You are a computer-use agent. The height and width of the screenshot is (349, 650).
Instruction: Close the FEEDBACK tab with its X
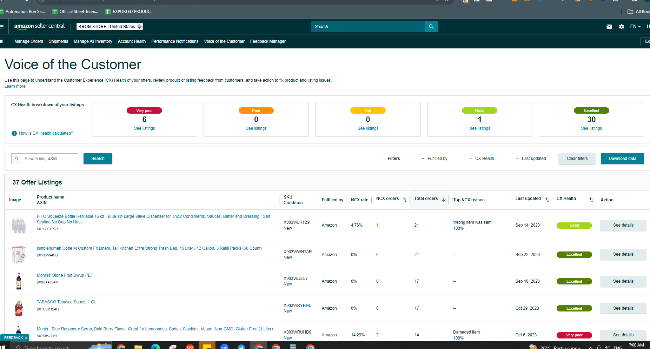[26, 338]
